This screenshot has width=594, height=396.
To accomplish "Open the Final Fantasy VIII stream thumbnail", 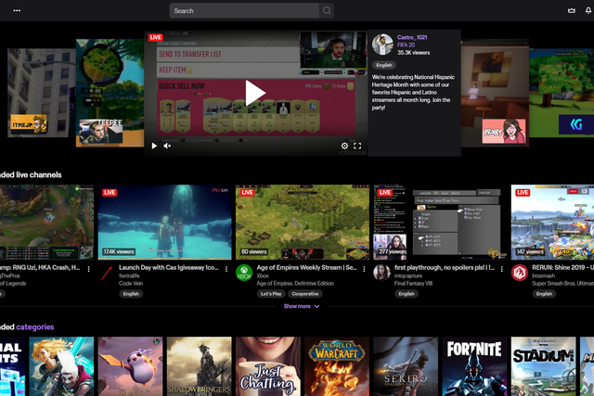I will [x=440, y=223].
